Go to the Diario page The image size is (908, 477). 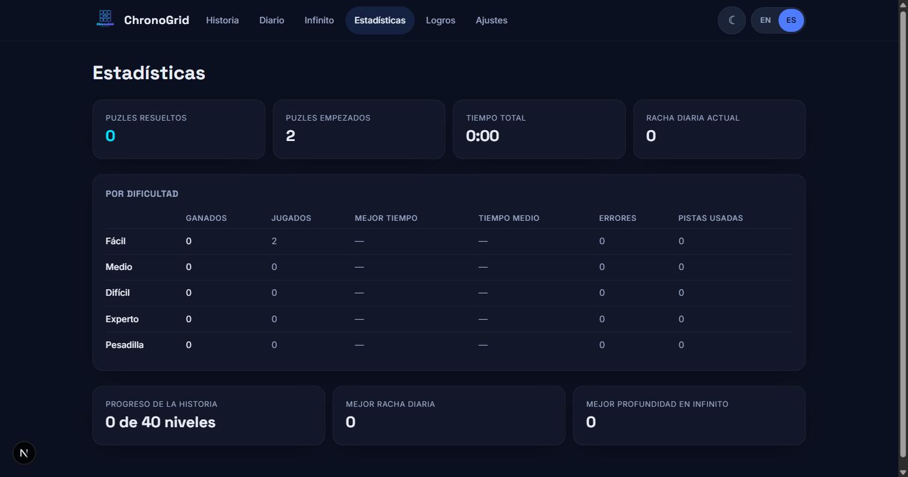(271, 20)
